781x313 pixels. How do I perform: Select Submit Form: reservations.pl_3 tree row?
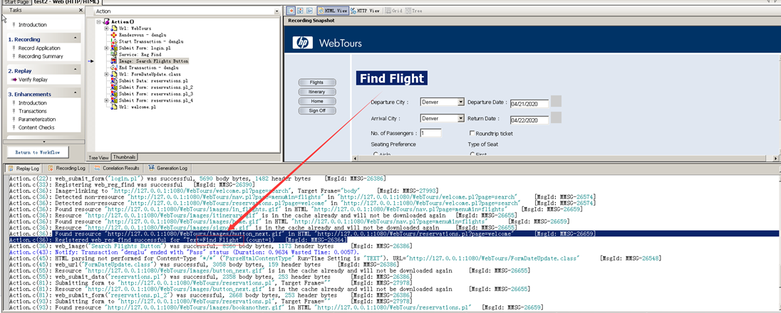pyautogui.click(x=156, y=94)
